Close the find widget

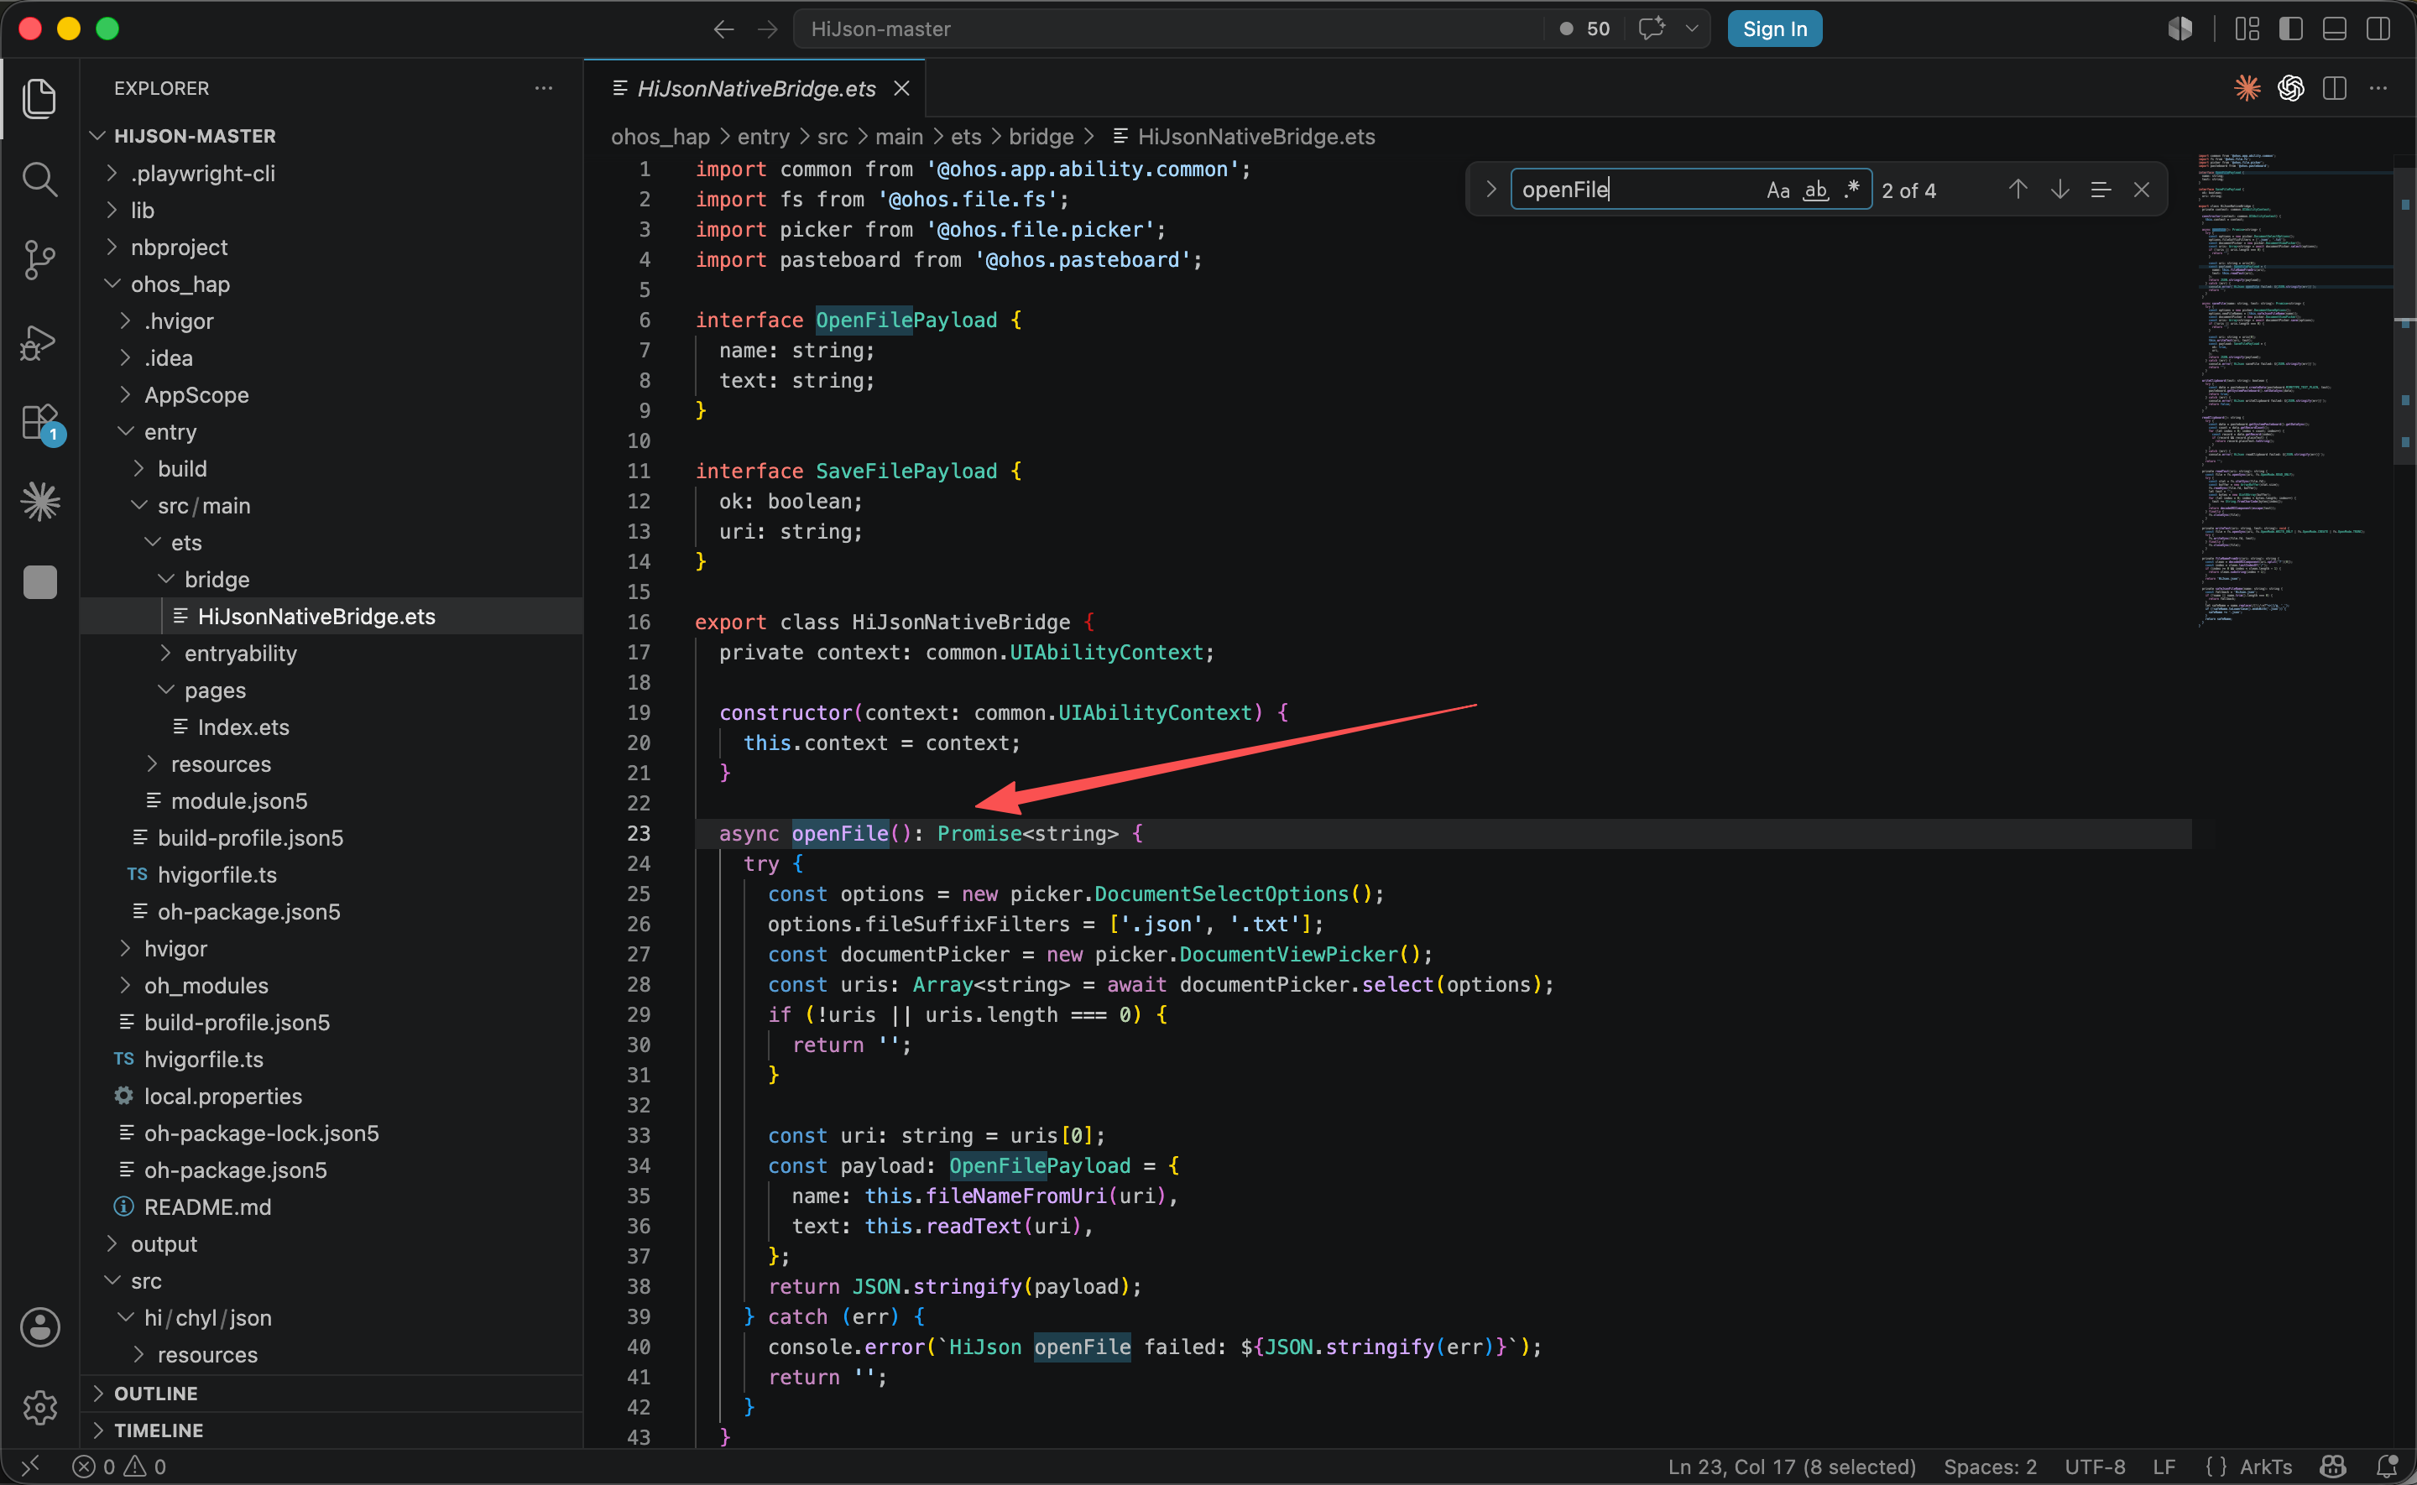pos(2141,190)
